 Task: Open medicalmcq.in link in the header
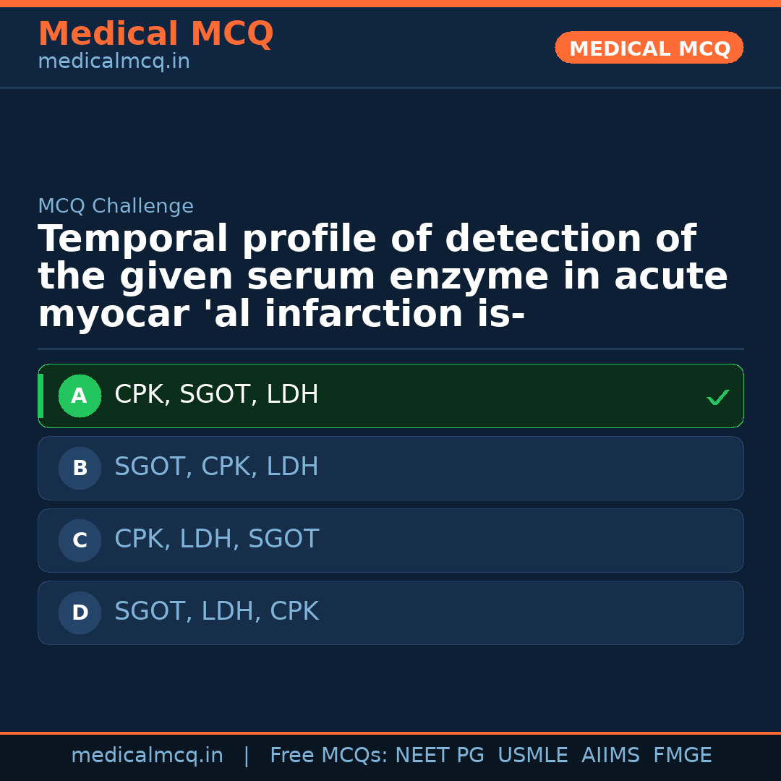[x=114, y=62]
